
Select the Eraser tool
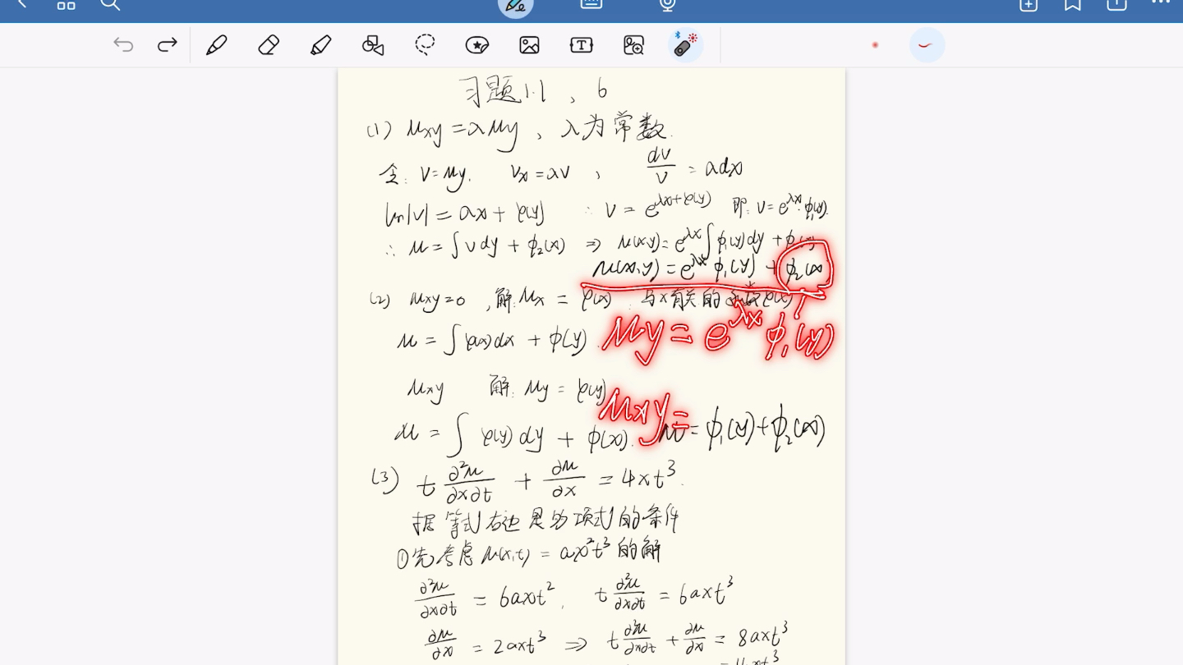(x=269, y=45)
